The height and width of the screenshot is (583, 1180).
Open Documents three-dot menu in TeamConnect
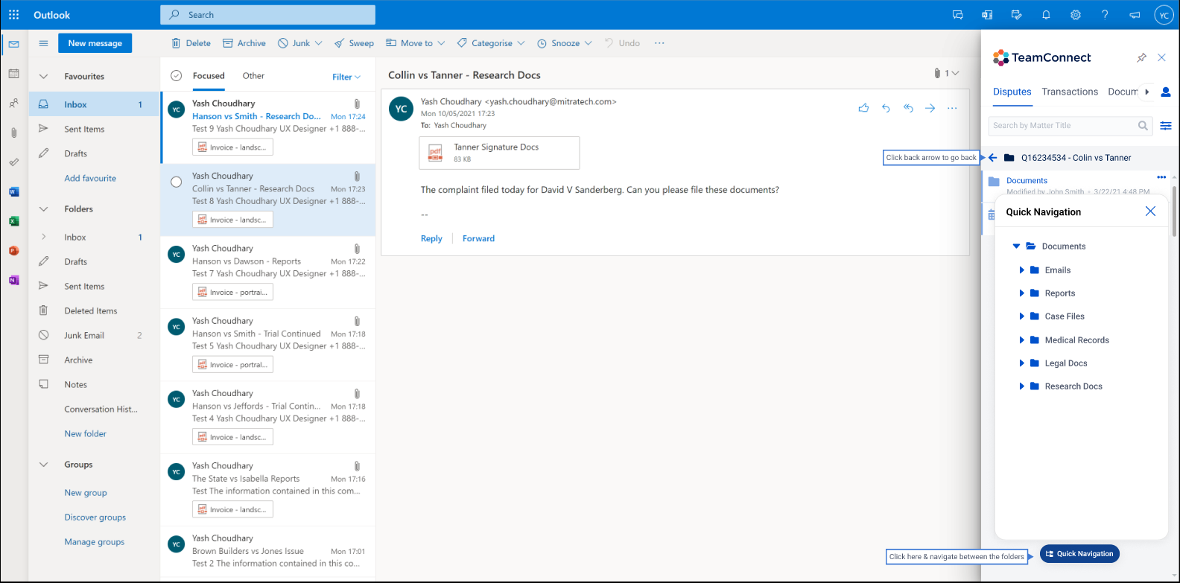coord(1161,177)
